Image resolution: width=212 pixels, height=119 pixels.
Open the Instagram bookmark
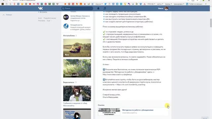coord(38,4)
